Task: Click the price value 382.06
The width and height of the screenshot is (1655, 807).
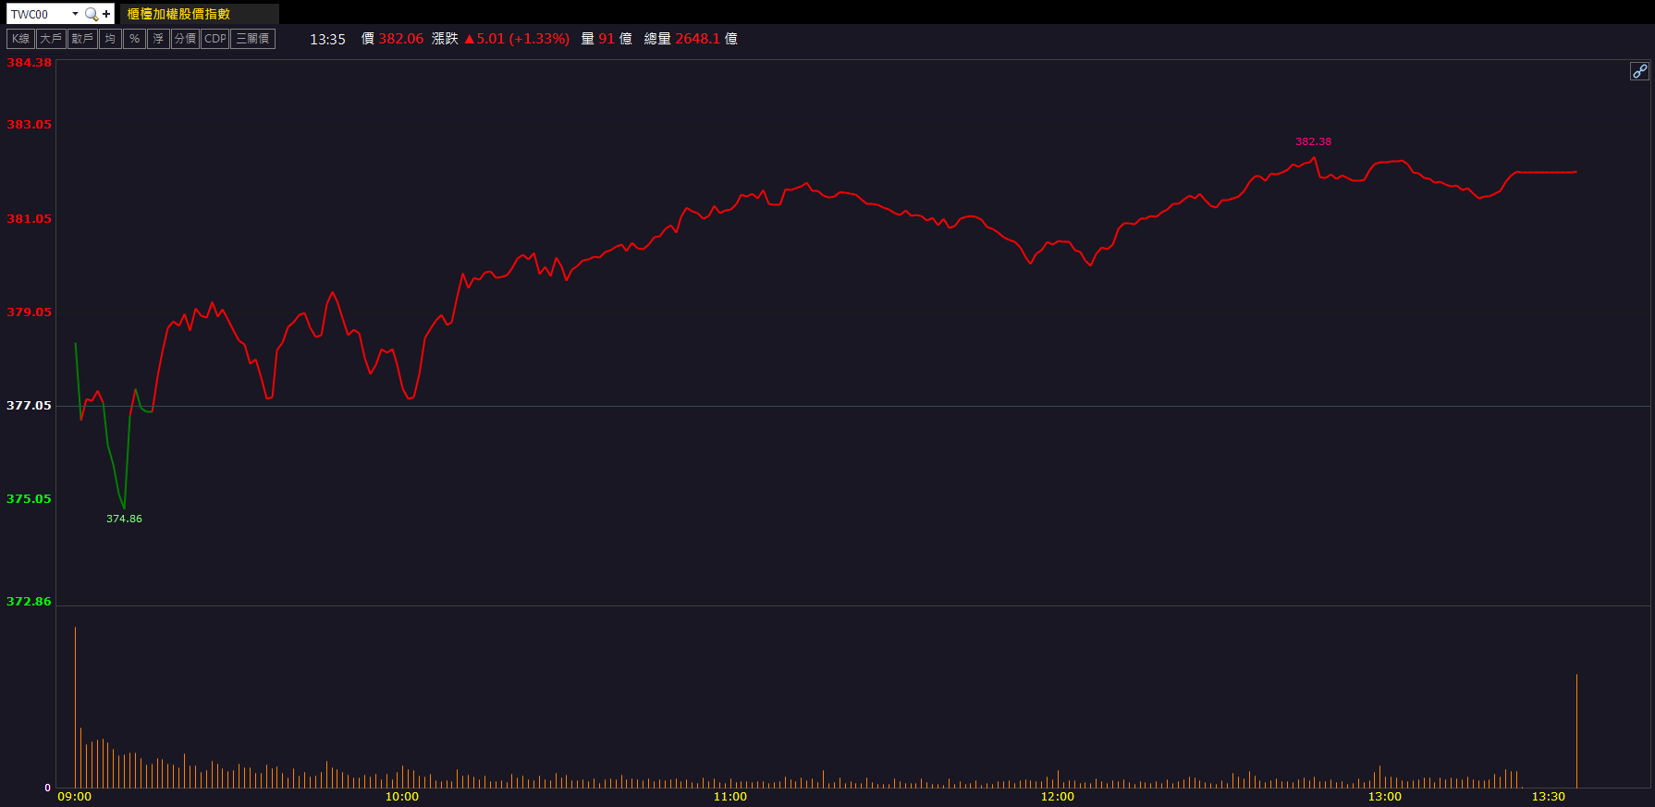Action: tap(400, 39)
